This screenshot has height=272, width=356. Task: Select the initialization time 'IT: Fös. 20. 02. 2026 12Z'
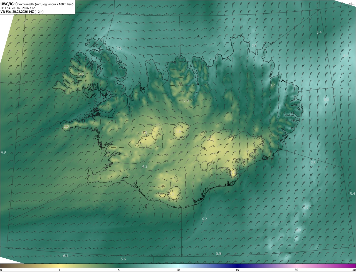(x=18, y=8)
